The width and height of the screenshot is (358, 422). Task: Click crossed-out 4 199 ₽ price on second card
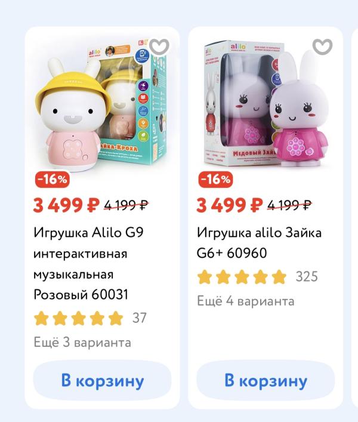click(289, 206)
